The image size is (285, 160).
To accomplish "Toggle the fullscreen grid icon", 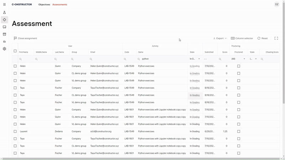I will [x=276, y=38].
